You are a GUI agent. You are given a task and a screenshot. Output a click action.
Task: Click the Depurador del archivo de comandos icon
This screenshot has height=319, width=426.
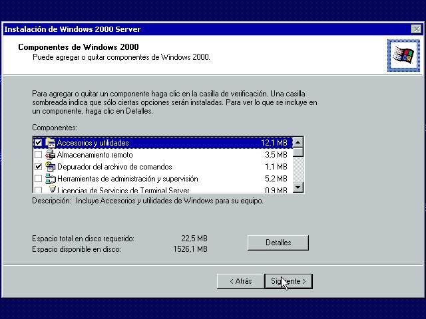coord(51,167)
